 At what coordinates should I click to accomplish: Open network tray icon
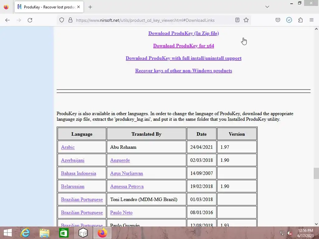(x=282, y=233)
